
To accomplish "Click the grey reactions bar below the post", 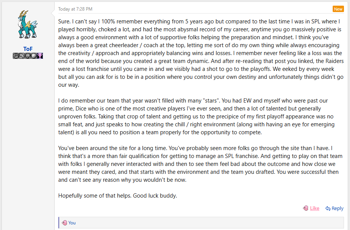I will 201,222.
